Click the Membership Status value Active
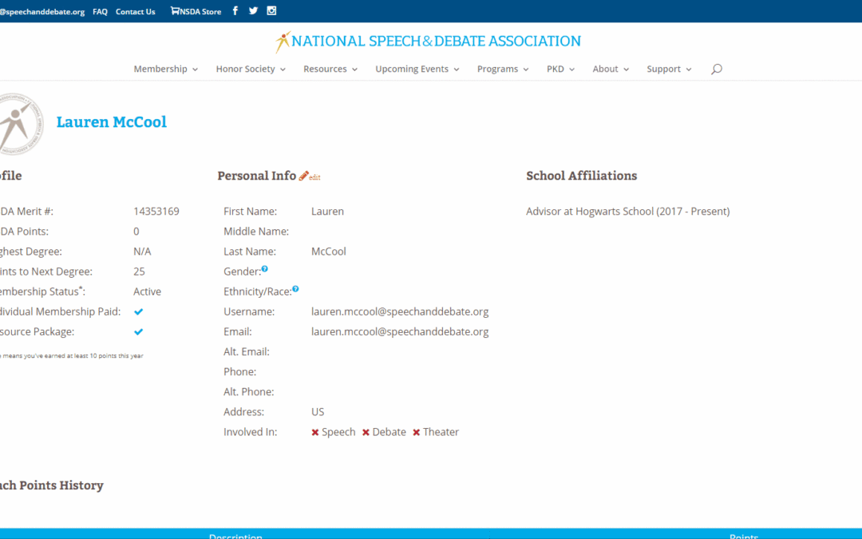Screen dimensions: 862x539 pos(148,291)
